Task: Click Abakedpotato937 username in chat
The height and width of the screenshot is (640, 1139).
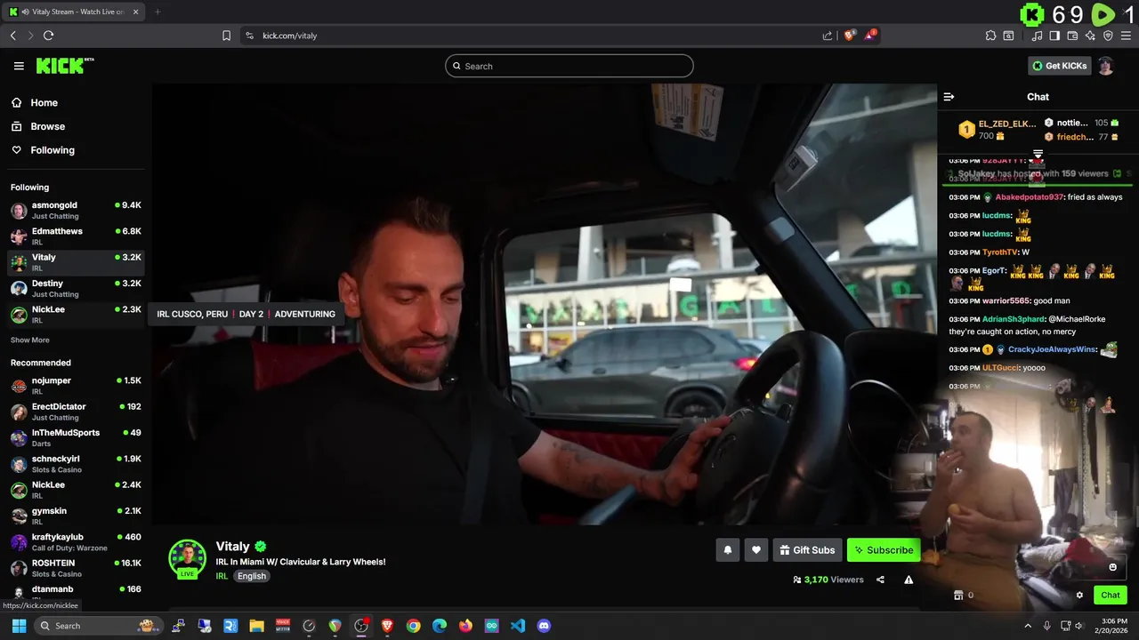Action: (x=1029, y=197)
